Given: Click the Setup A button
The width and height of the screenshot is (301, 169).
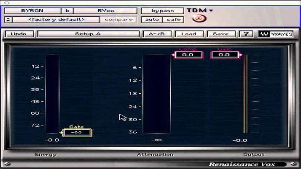Looking at the screenshot, I should (x=88, y=34).
